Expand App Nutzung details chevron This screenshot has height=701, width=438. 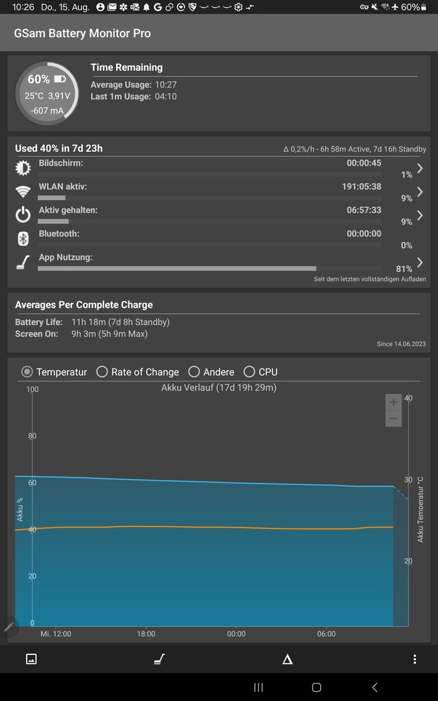point(420,262)
